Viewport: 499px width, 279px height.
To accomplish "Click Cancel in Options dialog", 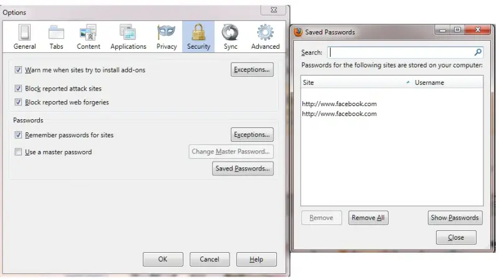I will pos(210,259).
